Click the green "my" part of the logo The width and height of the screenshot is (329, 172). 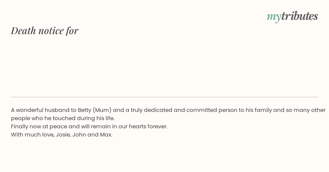tap(274, 17)
